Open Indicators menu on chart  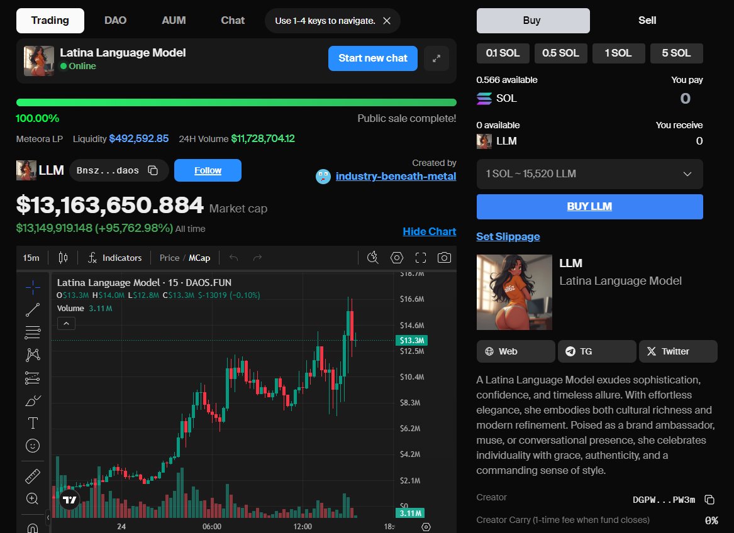[x=114, y=258]
